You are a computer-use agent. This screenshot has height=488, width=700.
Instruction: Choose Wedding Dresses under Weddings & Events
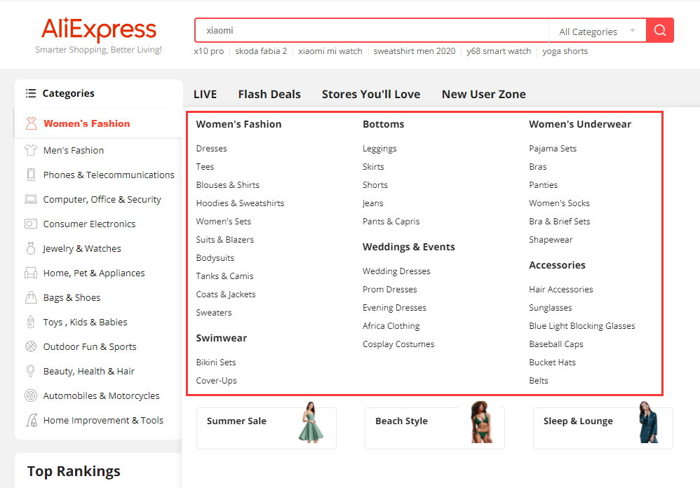tap(396, 271)
